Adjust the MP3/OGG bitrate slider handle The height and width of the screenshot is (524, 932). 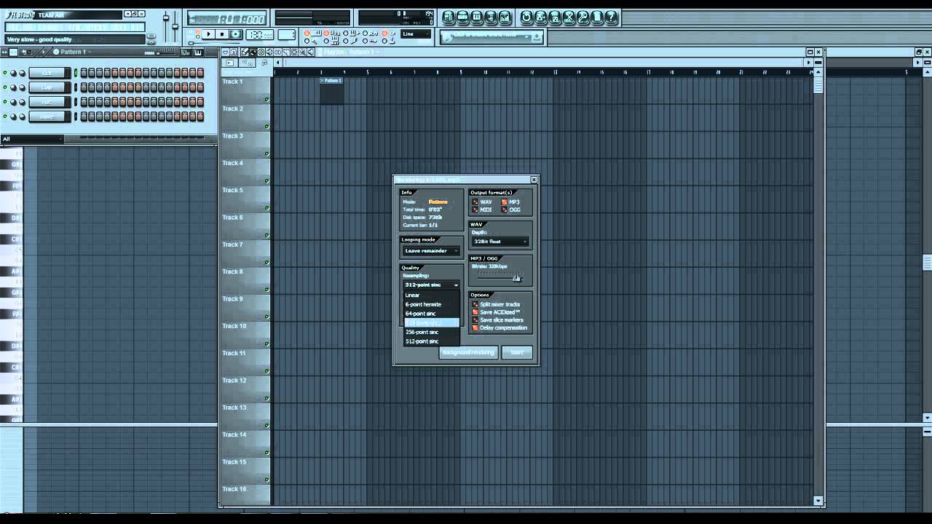pyautogui.click(x=516, y=278)
